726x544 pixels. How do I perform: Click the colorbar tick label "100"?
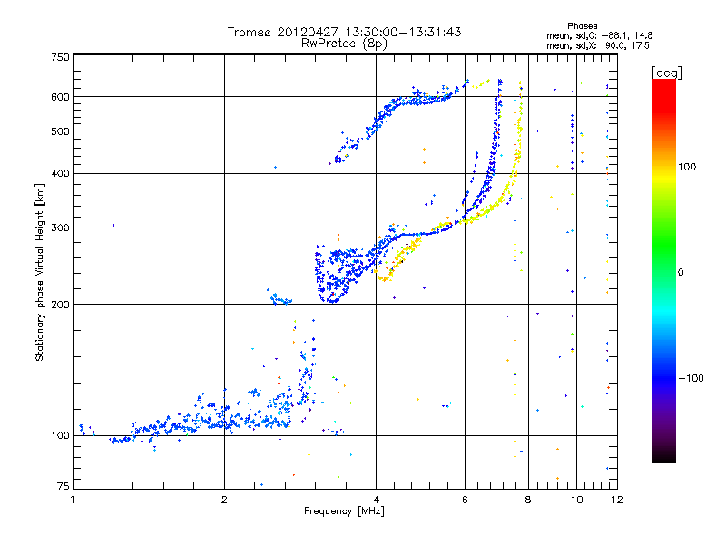(x=687, y=167)
